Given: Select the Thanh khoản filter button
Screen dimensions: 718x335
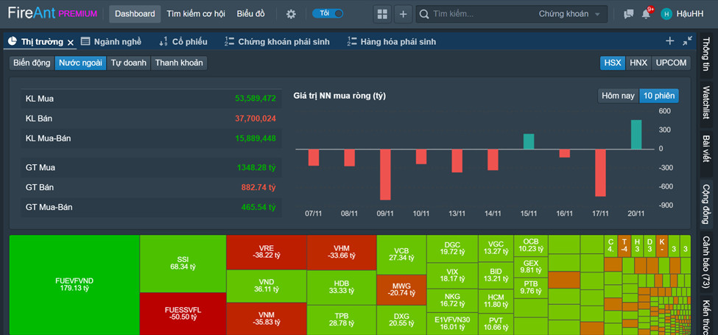Looking at the screenshot, I should [179, 63].
